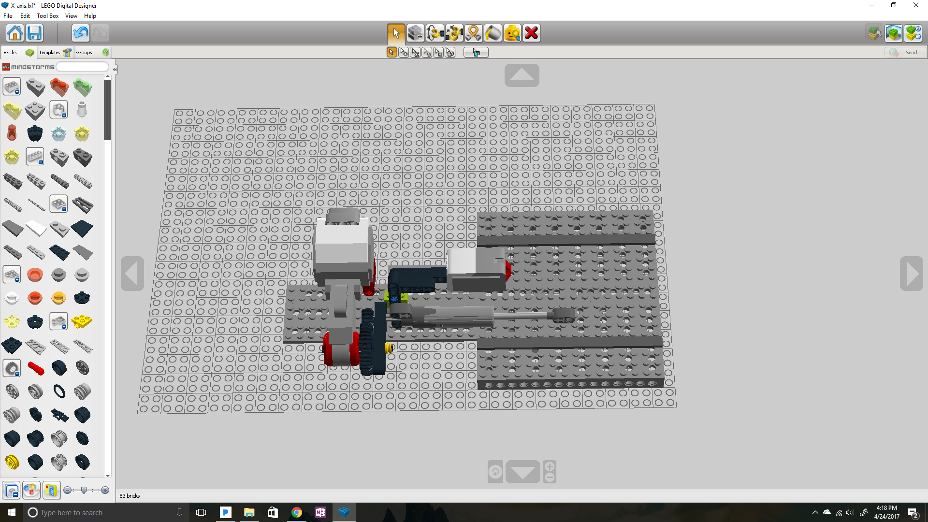Expand the 2x4 brick variant thumbnail menu
Screen dimensions: 928x522
[16, 91]
